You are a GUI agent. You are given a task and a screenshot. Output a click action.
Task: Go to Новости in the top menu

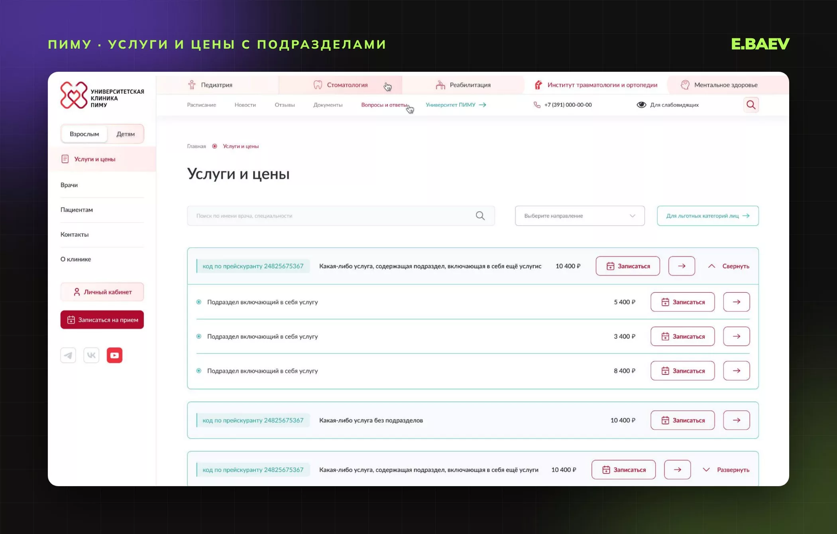[x=245, y=105]
